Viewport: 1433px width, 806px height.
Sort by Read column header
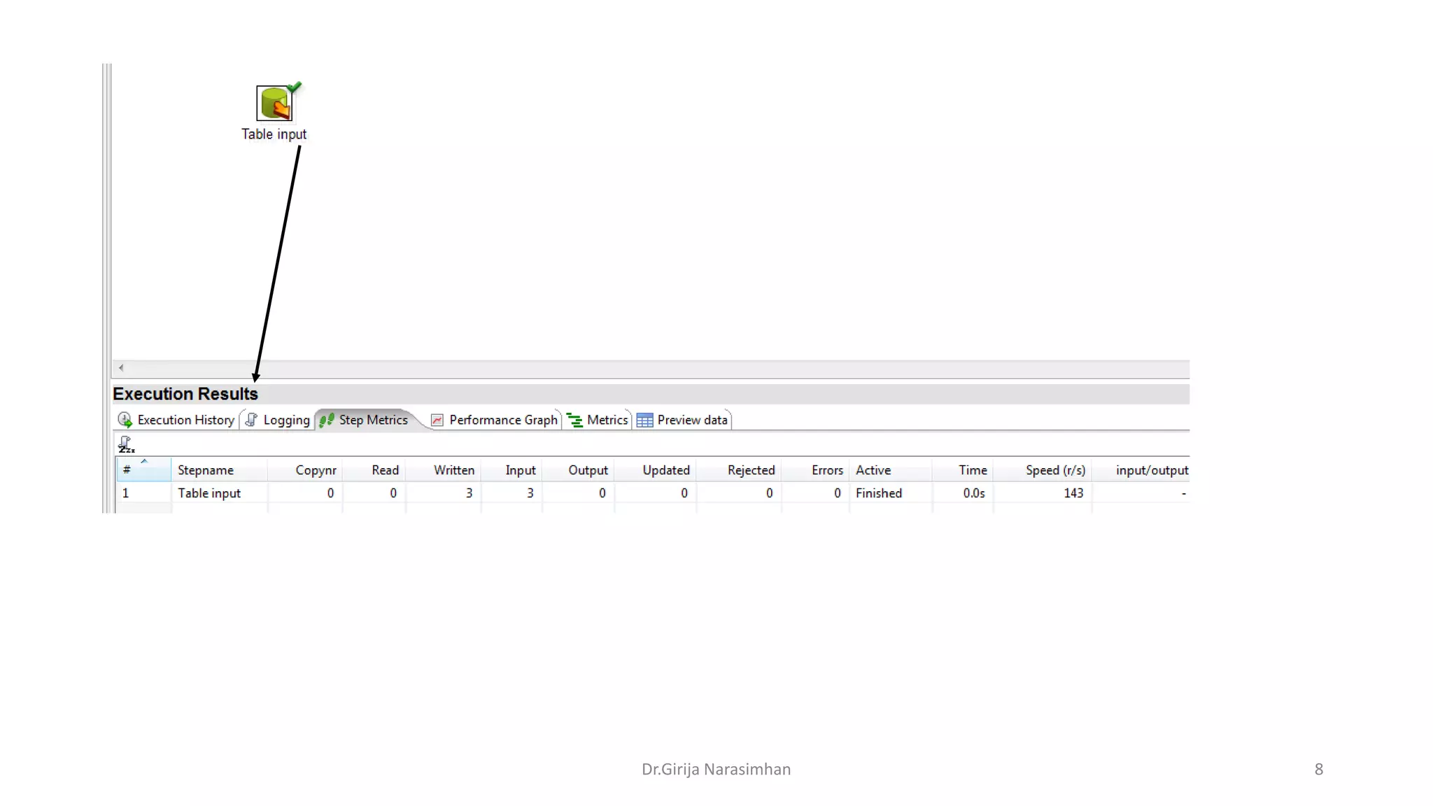(x=374, y=470)
